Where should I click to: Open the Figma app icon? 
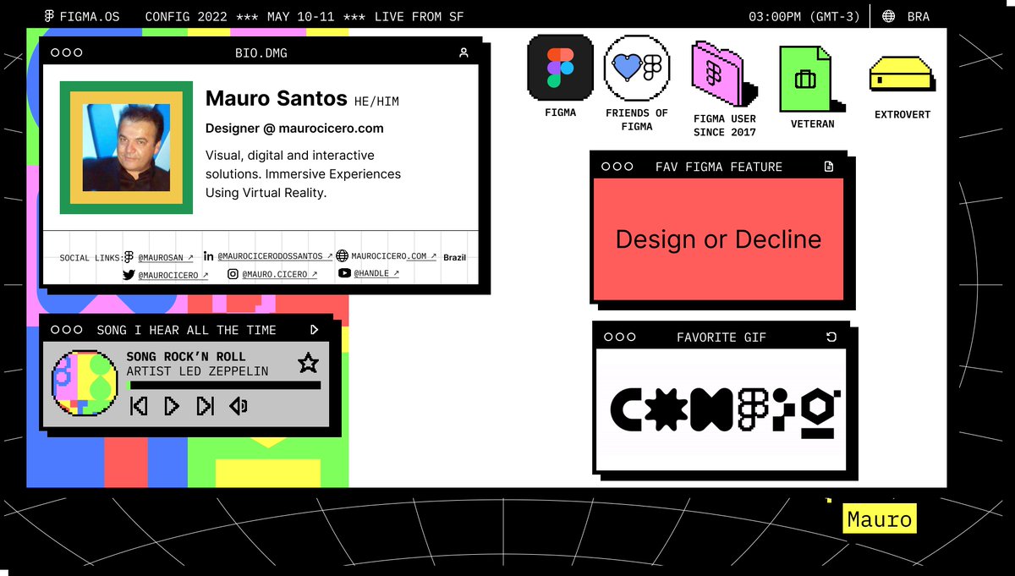coord(560,68)
